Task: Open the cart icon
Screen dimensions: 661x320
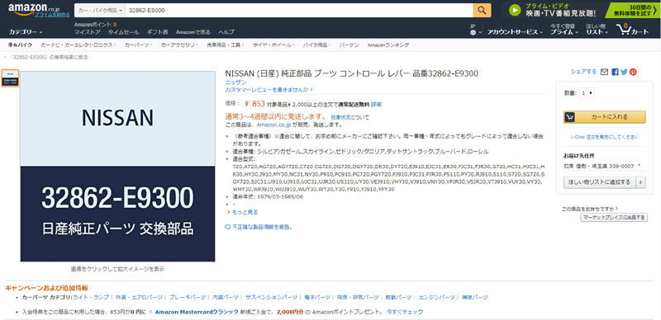Action: (x=632, y=30)
